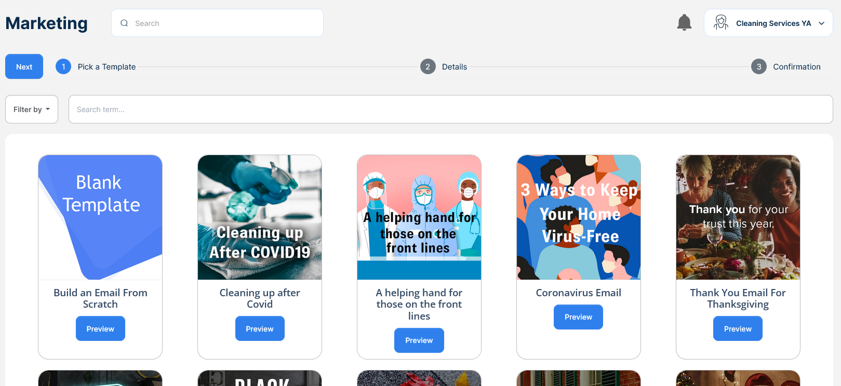Screen dimensions: 841x386
Task: Select the Blank Template thumbnail
Action: coord(100,217)
